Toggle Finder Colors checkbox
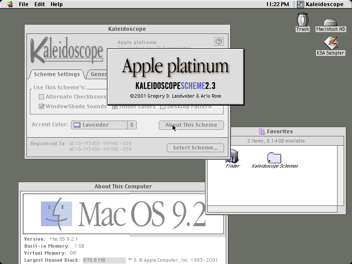 (115, 106)
